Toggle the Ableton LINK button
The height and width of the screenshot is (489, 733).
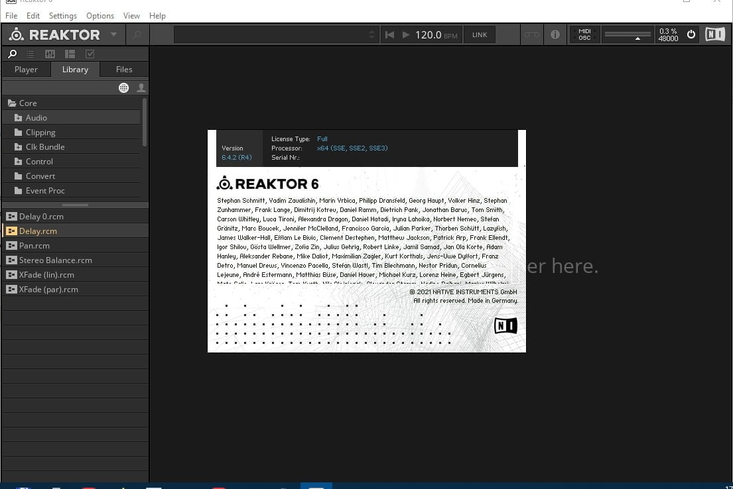(x=479, y=34)
